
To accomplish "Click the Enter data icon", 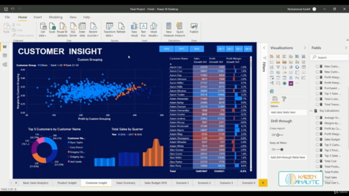I will tap(82, 27).
